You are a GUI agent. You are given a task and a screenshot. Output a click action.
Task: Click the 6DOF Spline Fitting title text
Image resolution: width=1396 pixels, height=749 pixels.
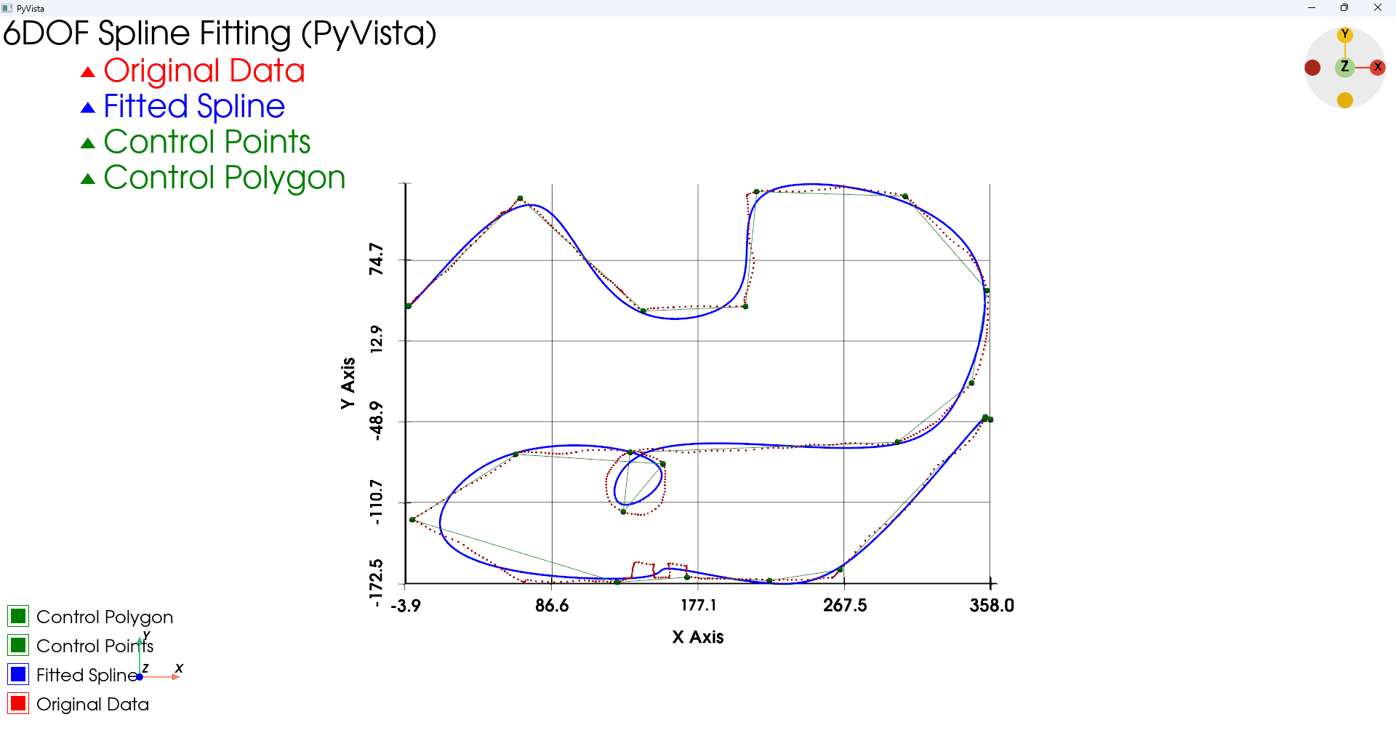coord(220,33)
